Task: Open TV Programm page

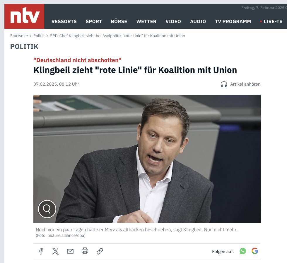Action: [x=233, y=21]
